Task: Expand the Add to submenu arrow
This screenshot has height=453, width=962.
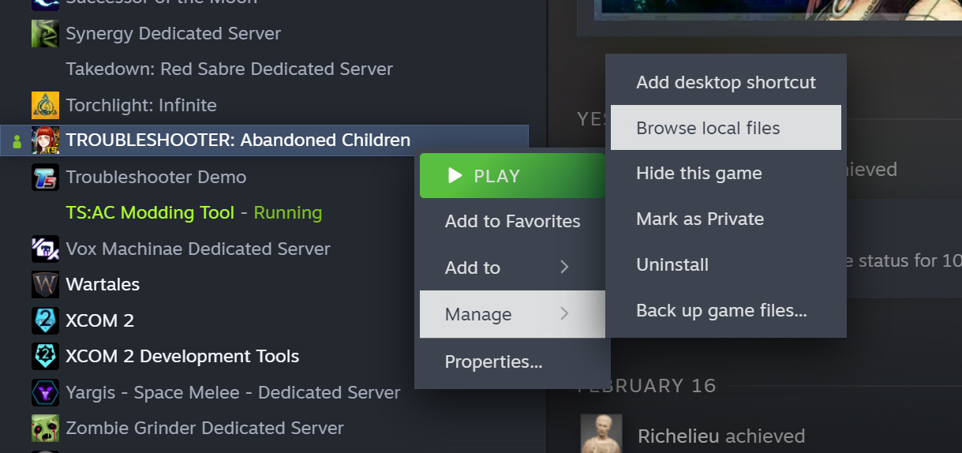Action: (x=564, y=268)
